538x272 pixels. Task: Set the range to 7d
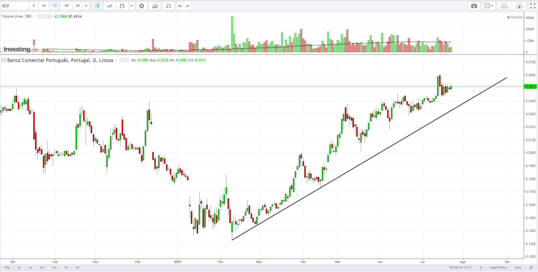[66, 267]
